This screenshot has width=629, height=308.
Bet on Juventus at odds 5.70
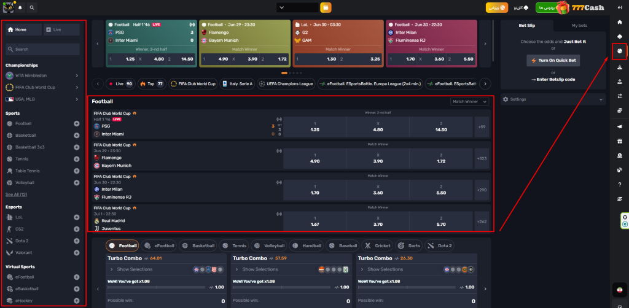441,221
